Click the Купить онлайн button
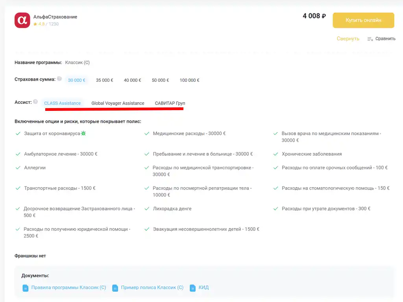 point(363,20)
